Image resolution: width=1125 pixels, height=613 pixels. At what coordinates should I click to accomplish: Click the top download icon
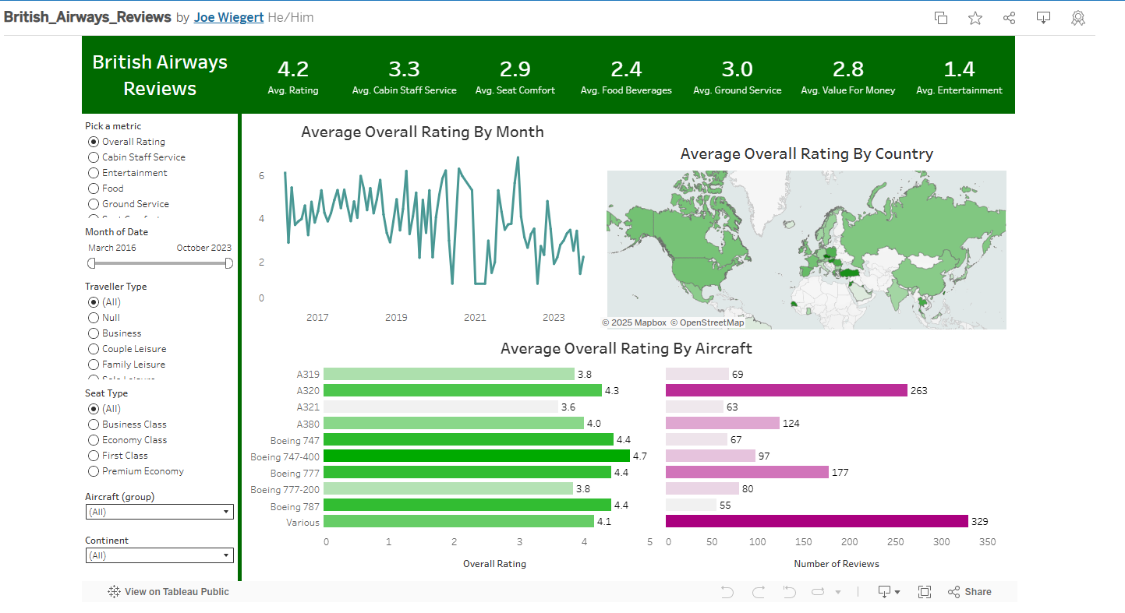point(1044,18)
